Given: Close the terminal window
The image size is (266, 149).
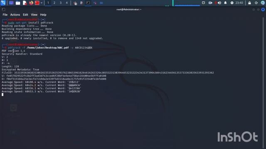Looking at the screenshot, I should 263,10.
